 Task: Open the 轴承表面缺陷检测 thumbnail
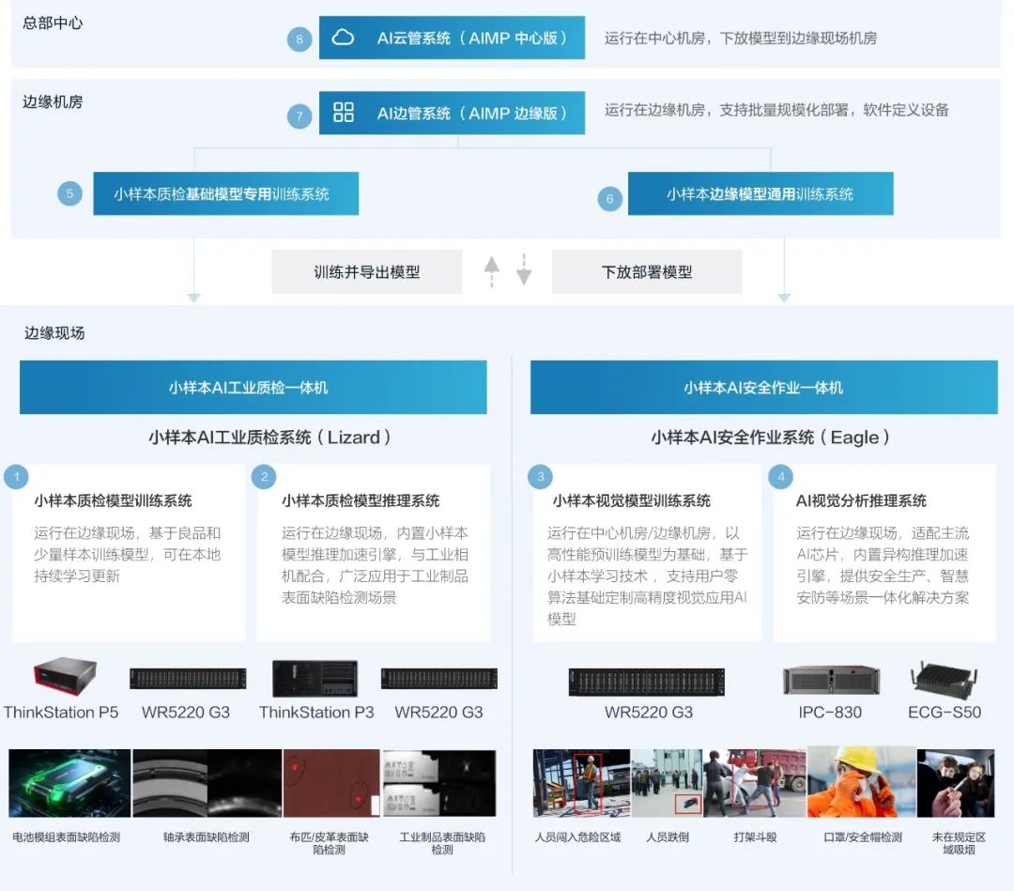207,783
